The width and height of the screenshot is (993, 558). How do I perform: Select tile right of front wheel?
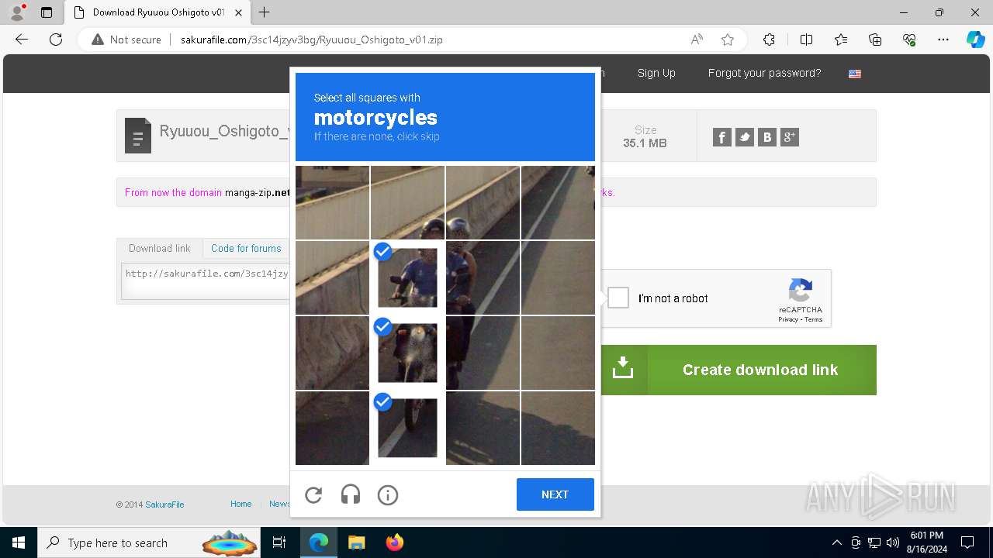pos(483,428)
